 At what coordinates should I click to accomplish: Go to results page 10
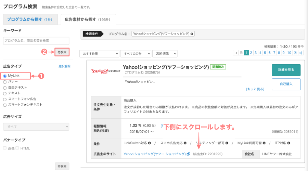[x=289, y=53]
